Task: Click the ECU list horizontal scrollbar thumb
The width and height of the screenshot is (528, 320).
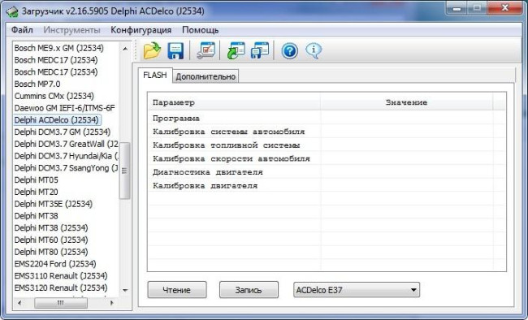Action: coord(61,303)
